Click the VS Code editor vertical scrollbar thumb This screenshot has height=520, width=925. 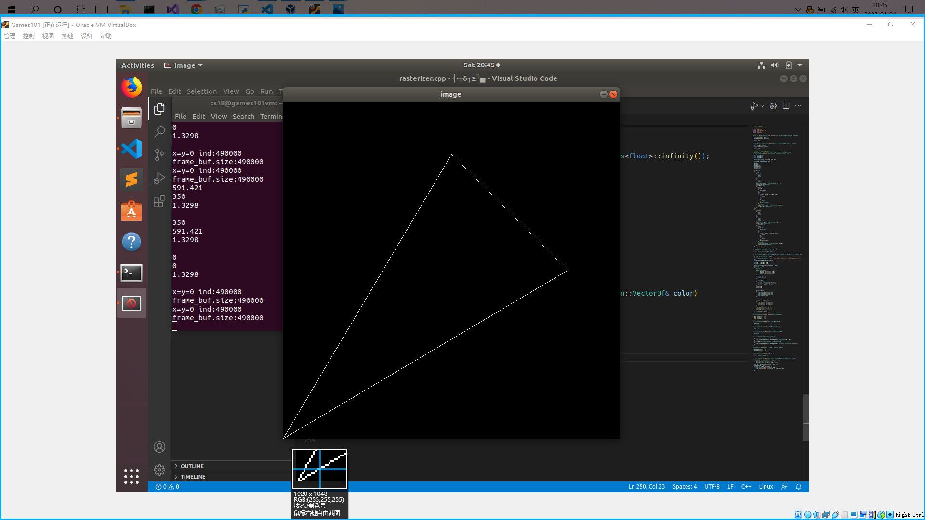click(x=806, y=417)
